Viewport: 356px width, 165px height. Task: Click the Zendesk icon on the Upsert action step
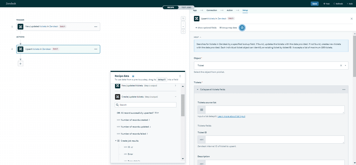click(x=20, y=49)
